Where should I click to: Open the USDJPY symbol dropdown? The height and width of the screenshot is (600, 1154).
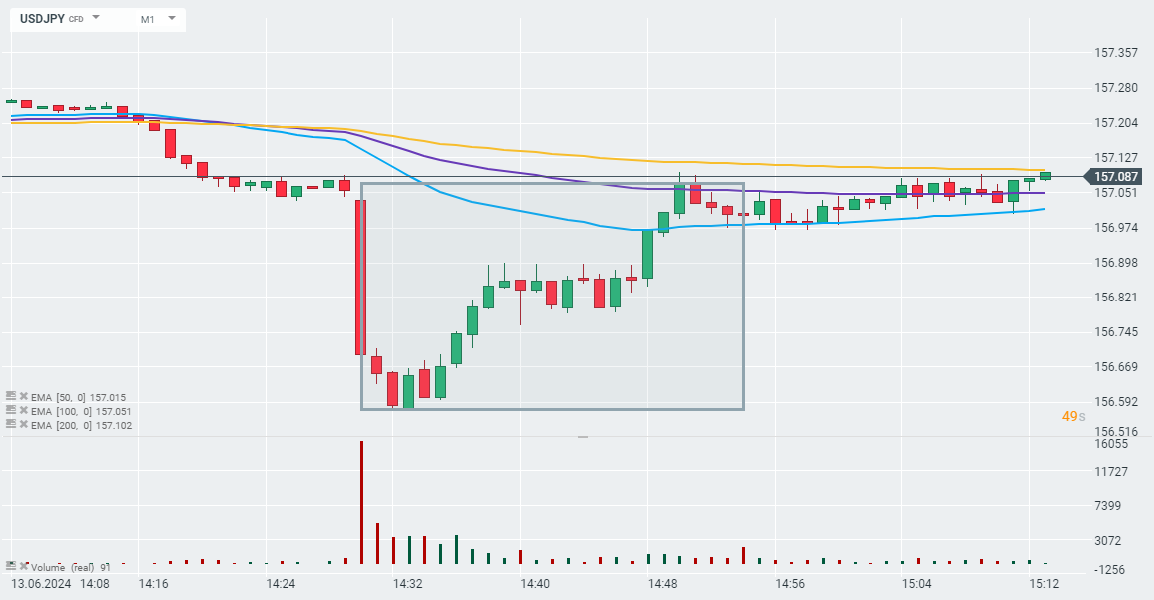96,18
